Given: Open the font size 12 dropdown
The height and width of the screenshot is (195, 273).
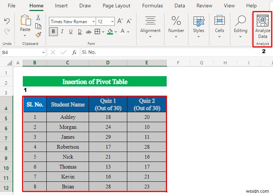Looking at the screenshot, I should pos(112,22).
